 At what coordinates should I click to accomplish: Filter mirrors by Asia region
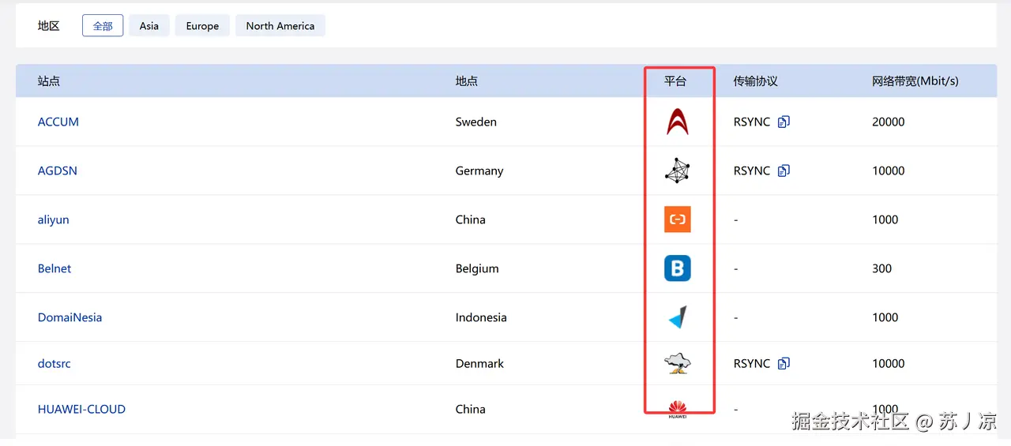(x=149, y=26)
